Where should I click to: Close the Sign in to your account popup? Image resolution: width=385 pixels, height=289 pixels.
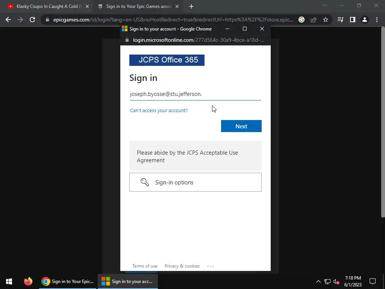point(262,29)
